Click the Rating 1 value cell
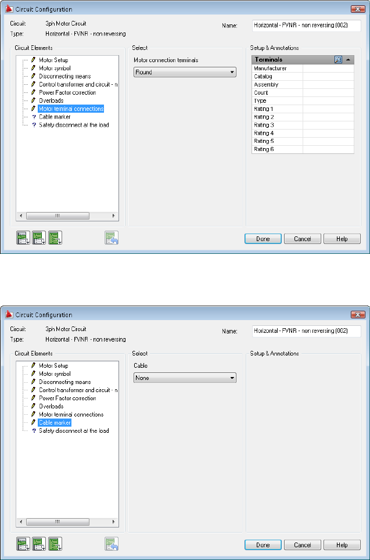The image size is (370, 560). click(x=328, y=109)
